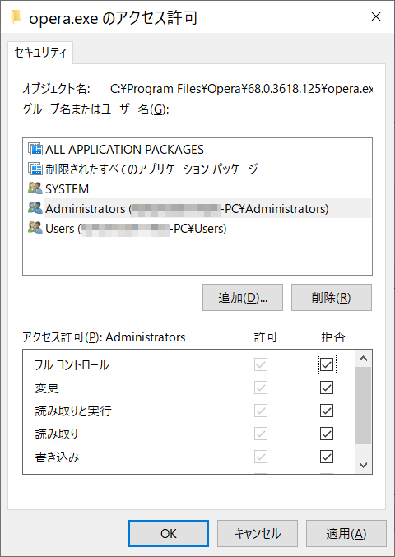This screenshot has height=557, width=395.
Task: Click the 許可 checkbox for 書き込み
Action: (261, 457)
